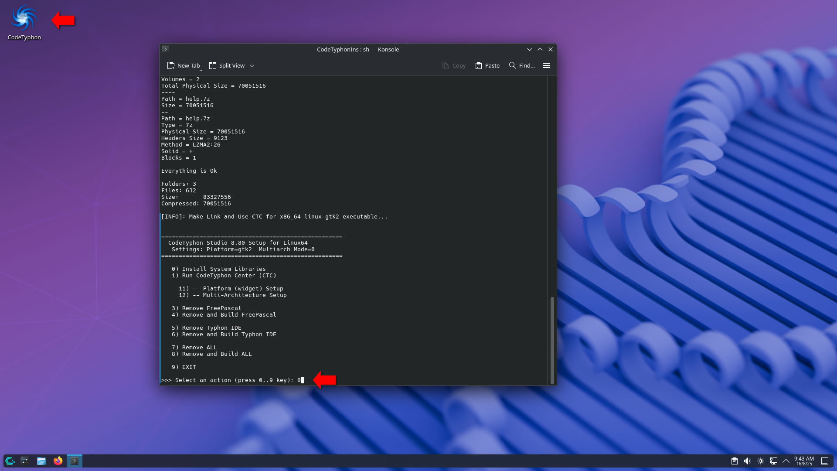837x471 pixels.
Task: Click '7) Remove ALL' line
Action: pos(194,348)
